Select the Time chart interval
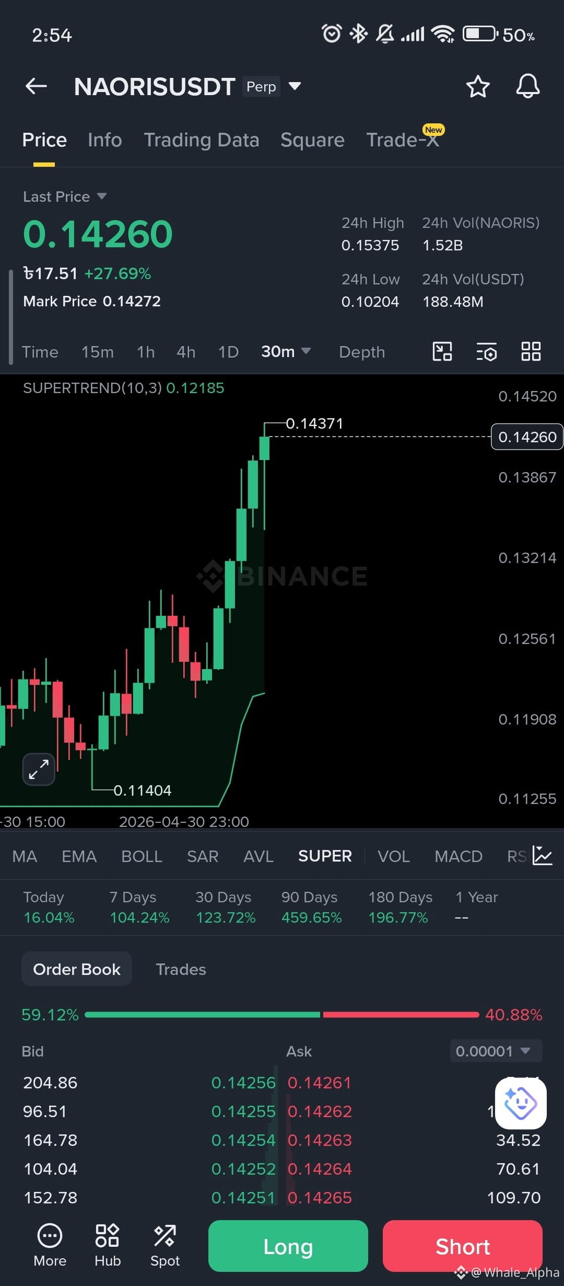 [x=40, y=352]
